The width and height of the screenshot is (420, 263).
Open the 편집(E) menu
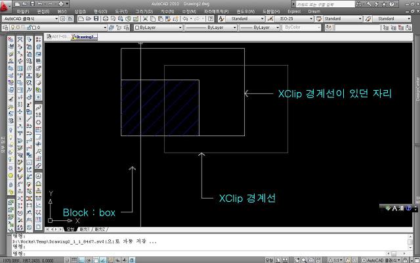coord(43,12)
